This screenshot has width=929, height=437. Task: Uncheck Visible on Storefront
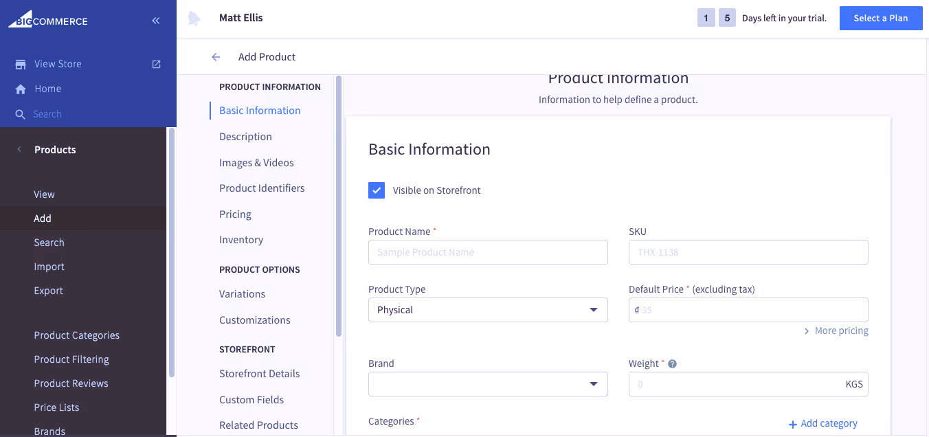tap(377, 190)
